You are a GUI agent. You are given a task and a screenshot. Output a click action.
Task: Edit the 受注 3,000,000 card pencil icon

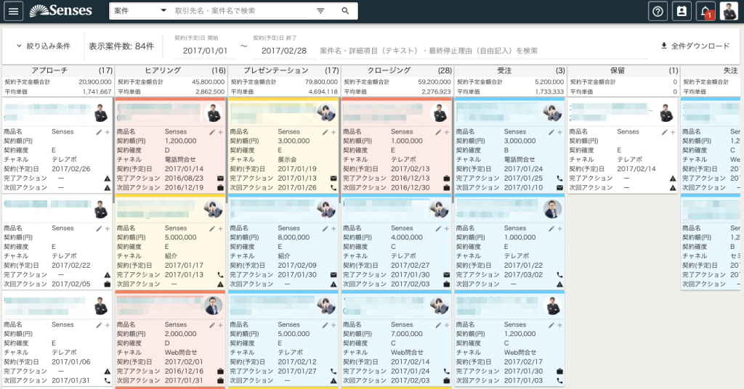[551, 132]
